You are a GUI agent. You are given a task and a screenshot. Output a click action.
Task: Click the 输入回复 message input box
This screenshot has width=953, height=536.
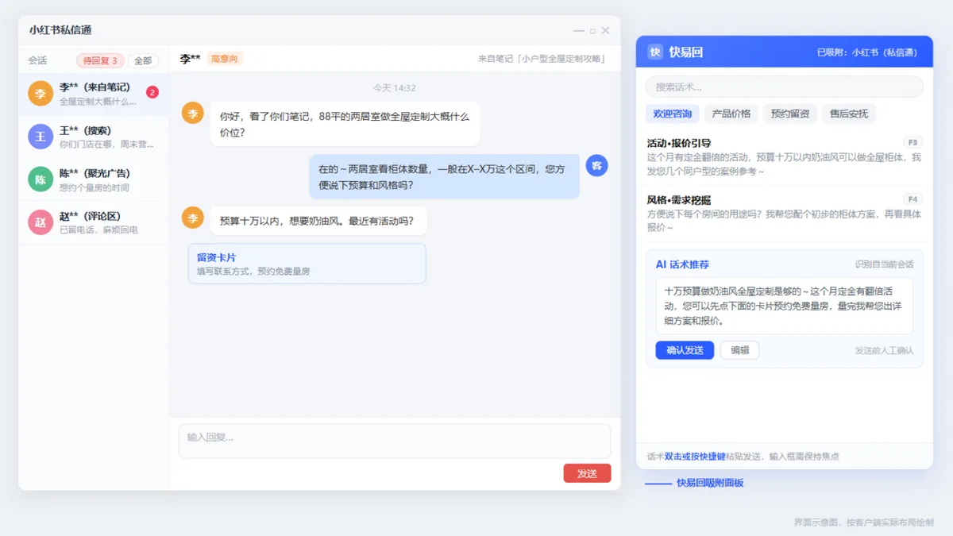pos(395,441)
